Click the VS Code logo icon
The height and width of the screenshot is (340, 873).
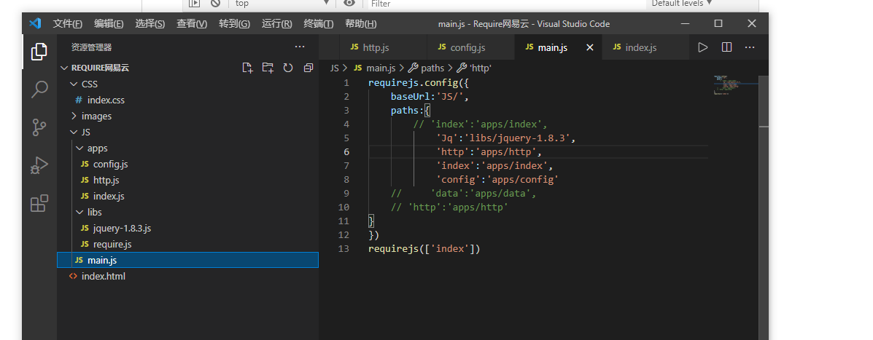point(36,23)
